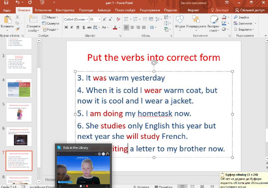This screenshot has width=268, height=188.
Task: Click Skype Kids in the Library window
Action: tap(83, 166)
